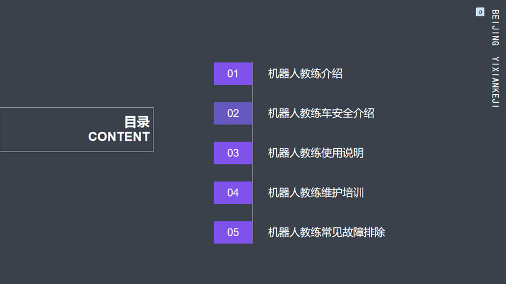
Task: Open section 机器人教练使用说明
Action: pos(315,153)
